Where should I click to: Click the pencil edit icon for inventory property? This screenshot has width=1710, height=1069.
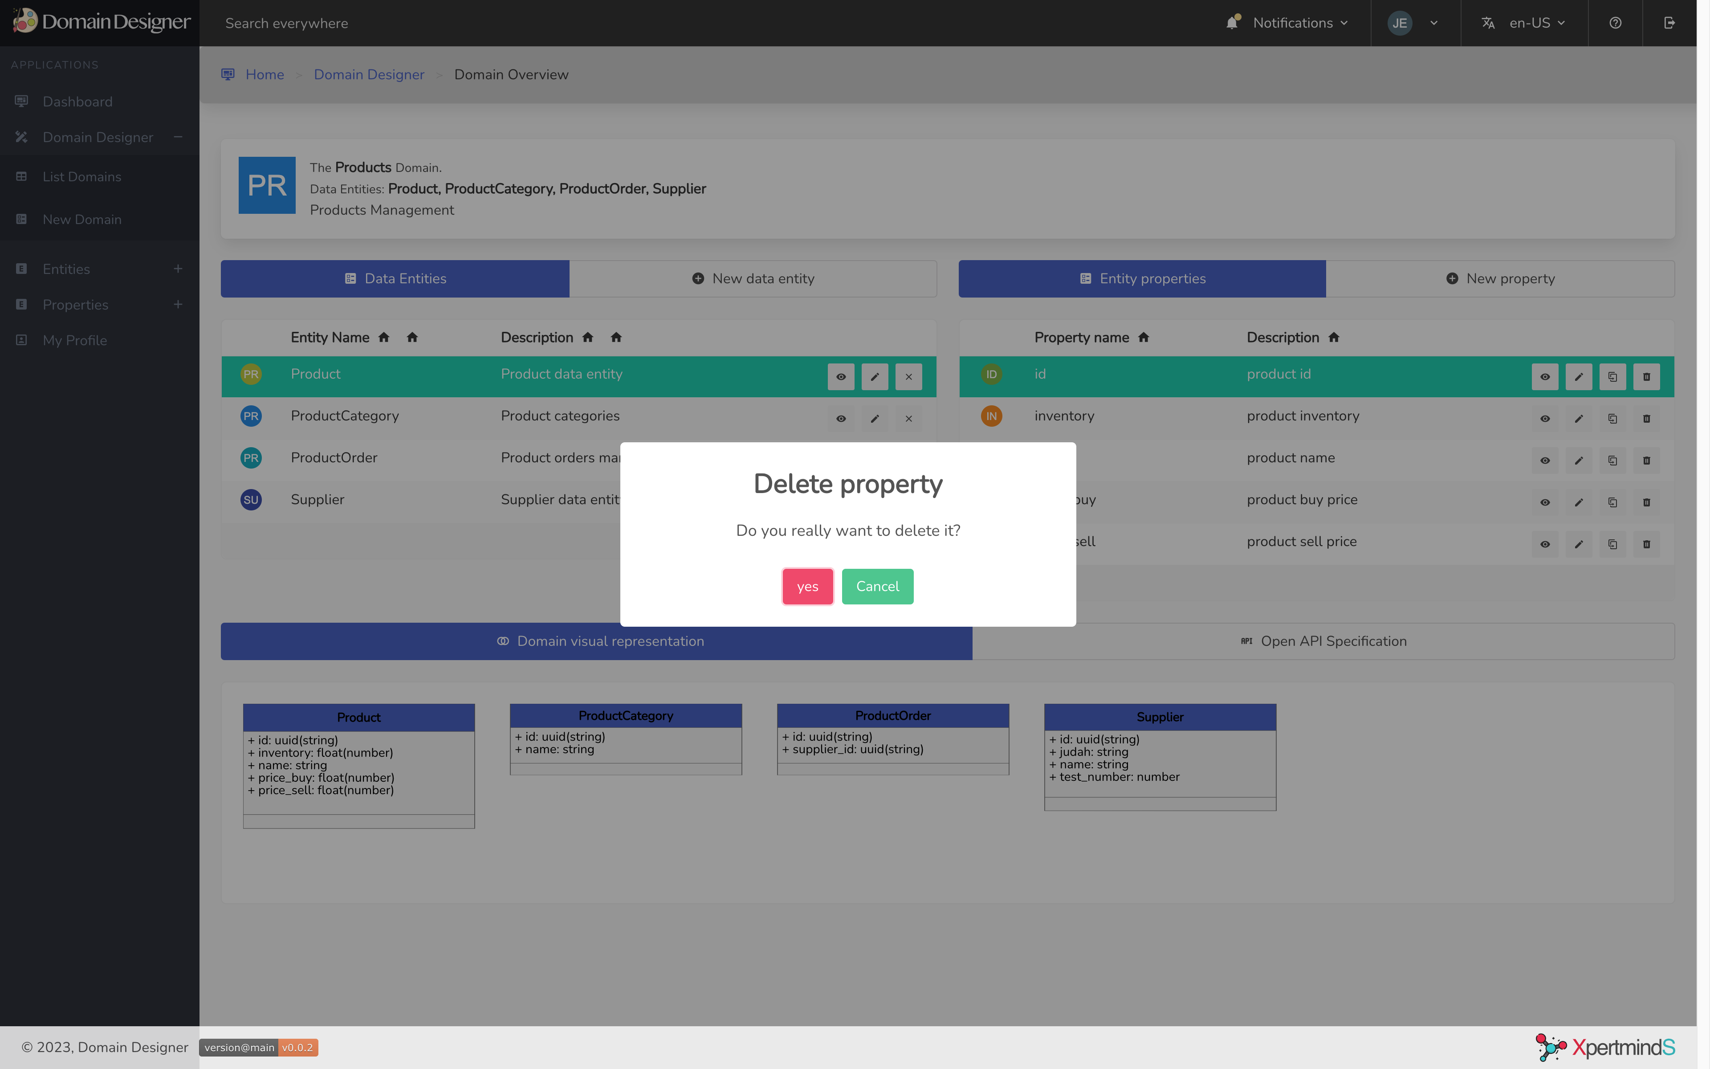(1579, 419)
